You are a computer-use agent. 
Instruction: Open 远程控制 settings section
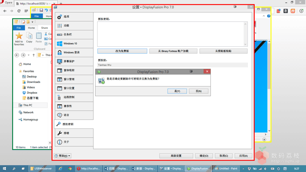click(x=74, y=97)
